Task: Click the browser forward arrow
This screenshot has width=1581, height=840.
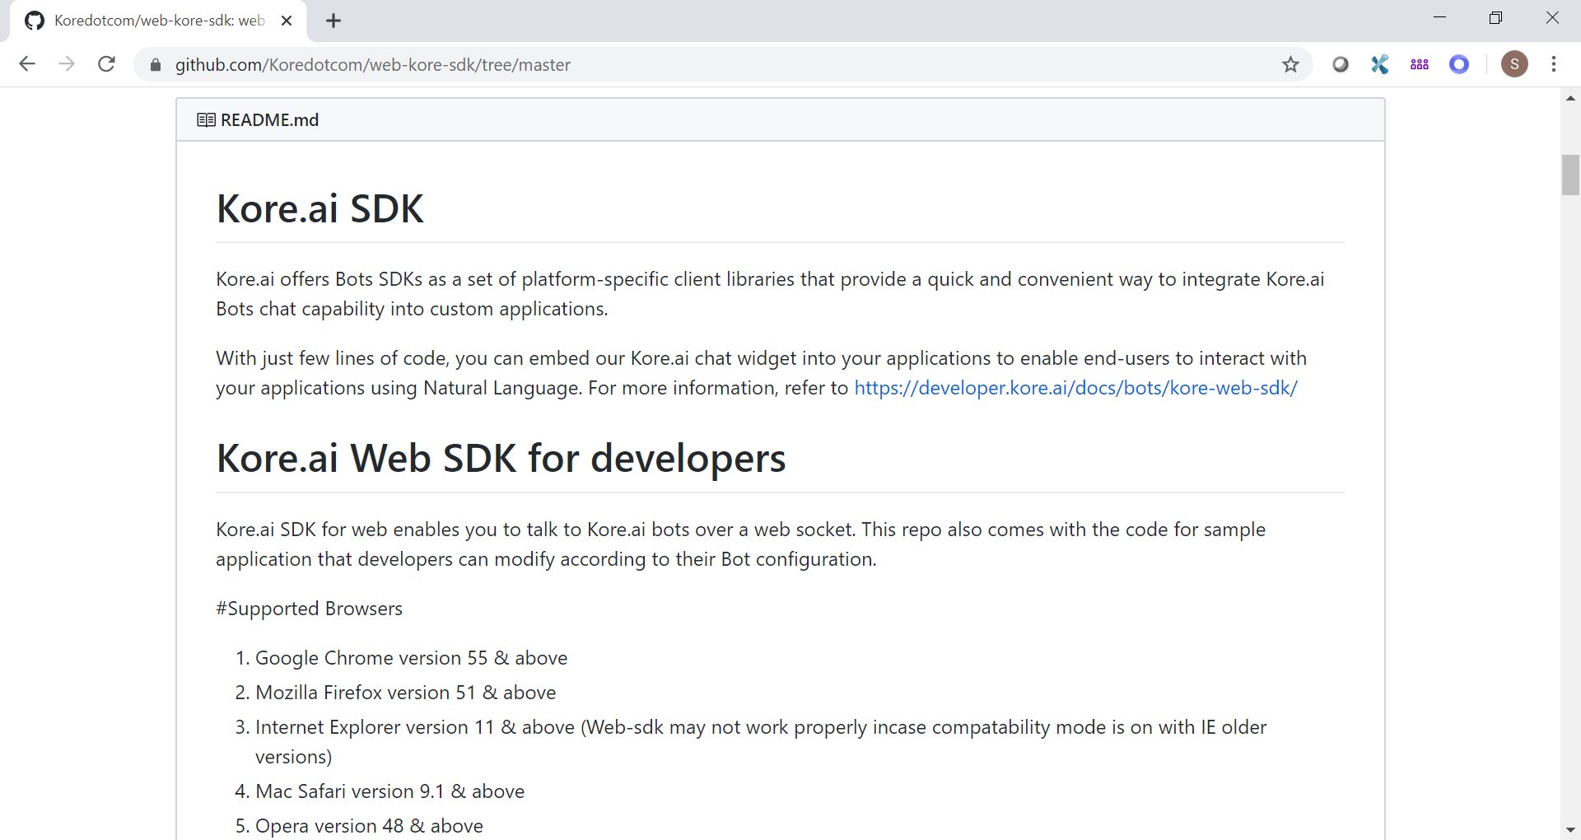Action: coord(67,64)
